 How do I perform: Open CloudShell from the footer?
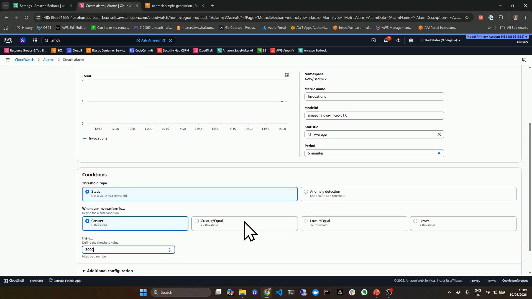point(14,281)
